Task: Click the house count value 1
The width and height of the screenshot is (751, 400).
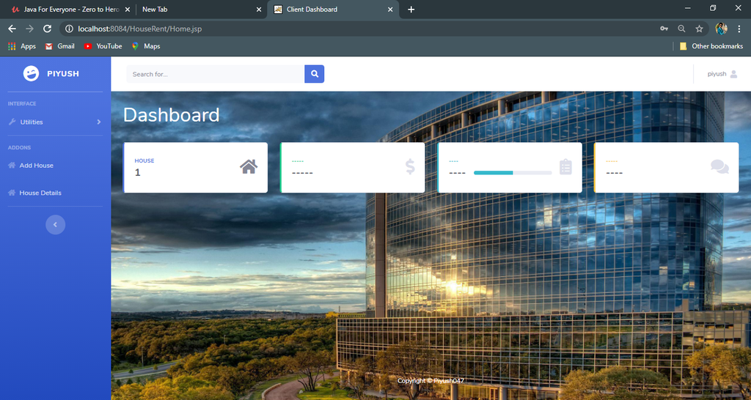Action: tap(137, 173)
